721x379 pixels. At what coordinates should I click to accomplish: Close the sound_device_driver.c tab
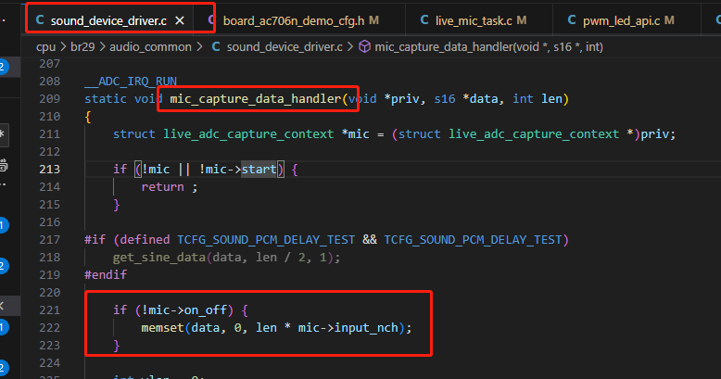(180, 20)
